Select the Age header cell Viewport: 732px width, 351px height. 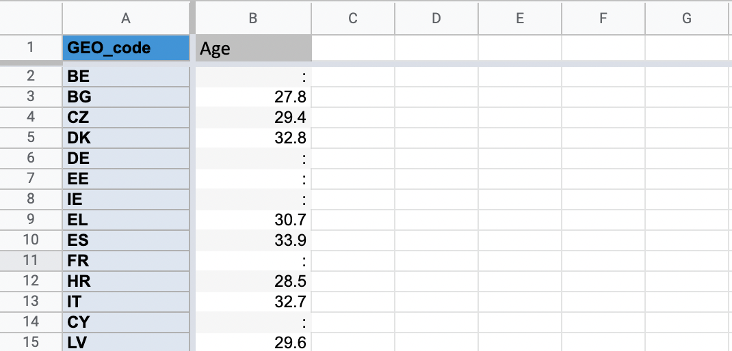253,48
